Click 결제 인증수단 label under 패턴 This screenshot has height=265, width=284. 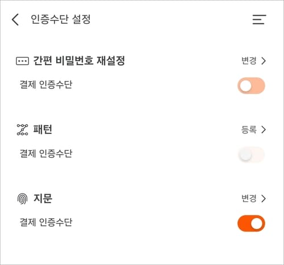pyautogui.click(x=46, y=153)
